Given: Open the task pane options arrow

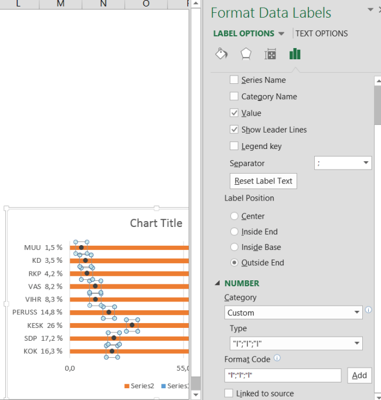Looking at the screenshot, I should [370, 10].
